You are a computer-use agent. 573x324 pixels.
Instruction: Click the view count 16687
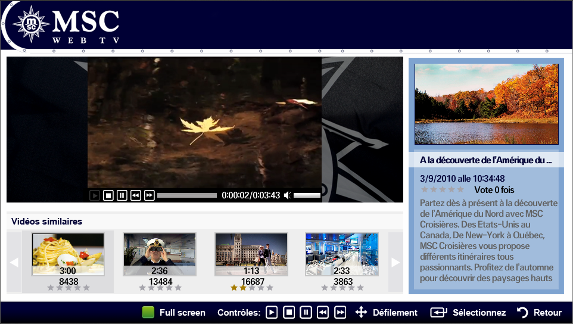click(253, 281)
